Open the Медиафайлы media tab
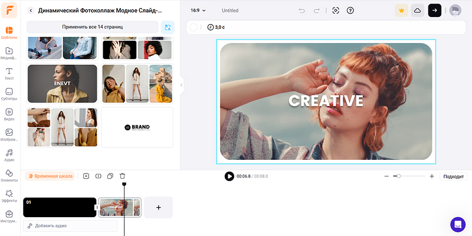 tap(9, 53)
